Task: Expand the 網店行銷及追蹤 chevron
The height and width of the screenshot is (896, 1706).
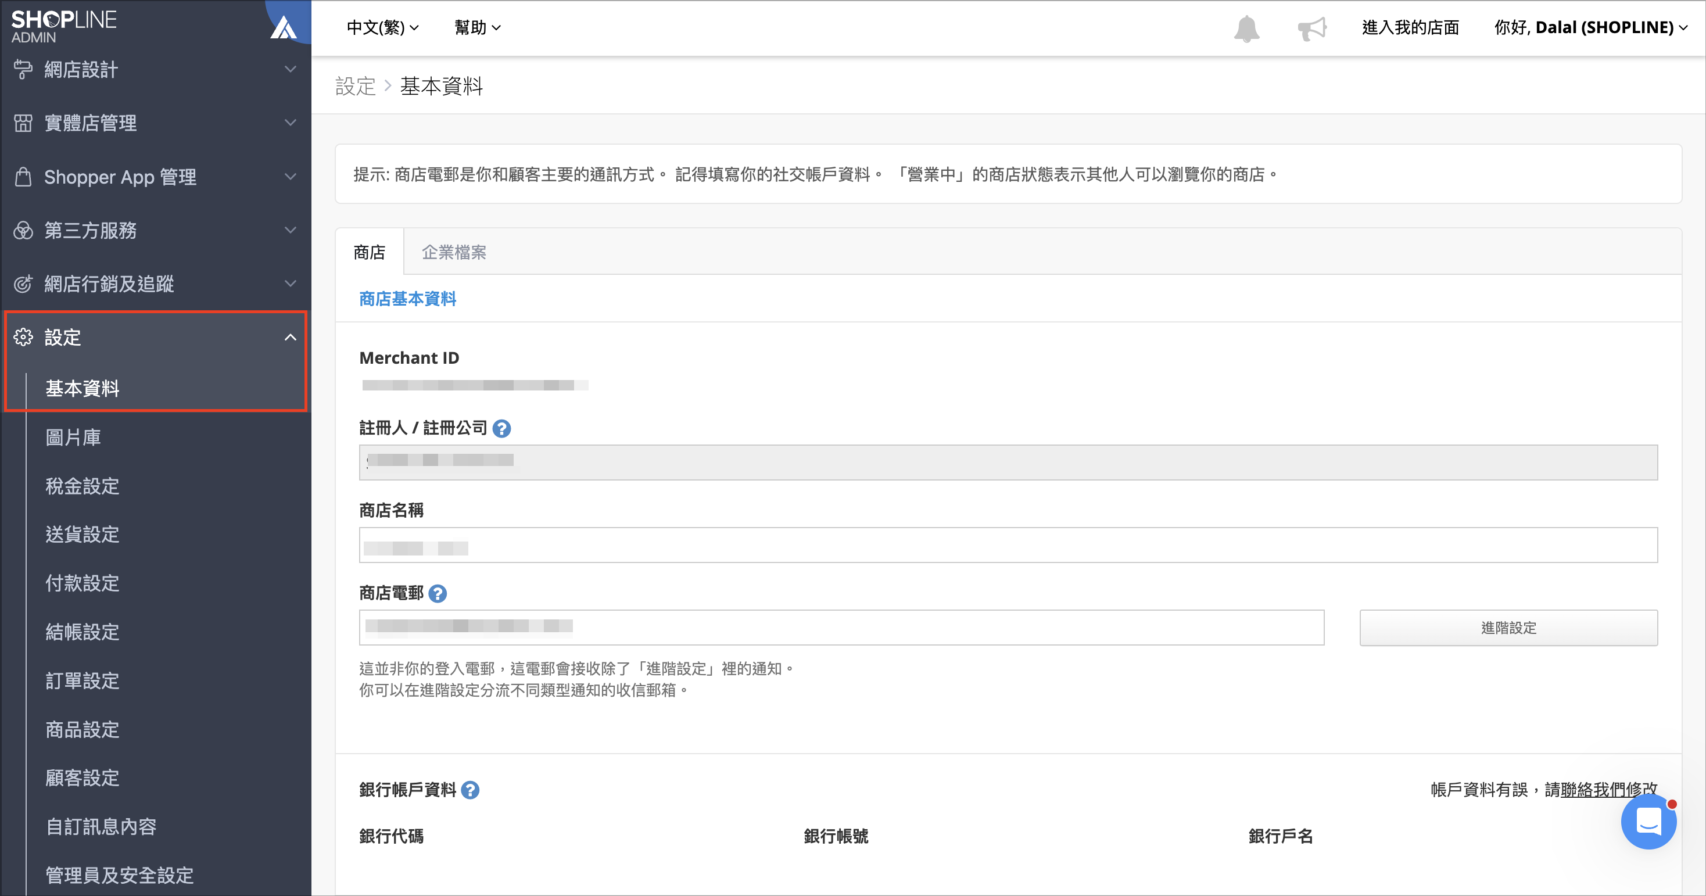Action: point(290,284)
